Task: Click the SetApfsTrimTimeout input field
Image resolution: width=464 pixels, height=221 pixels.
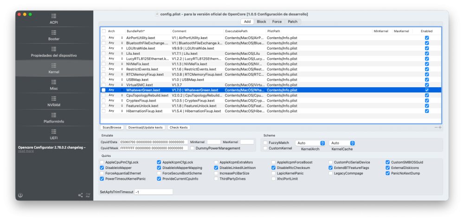Action: tap(154, 192)
